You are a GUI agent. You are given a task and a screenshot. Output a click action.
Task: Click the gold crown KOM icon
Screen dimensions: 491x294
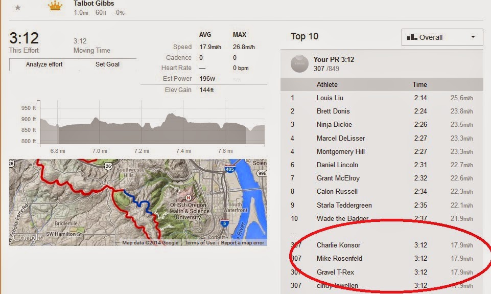55,6
